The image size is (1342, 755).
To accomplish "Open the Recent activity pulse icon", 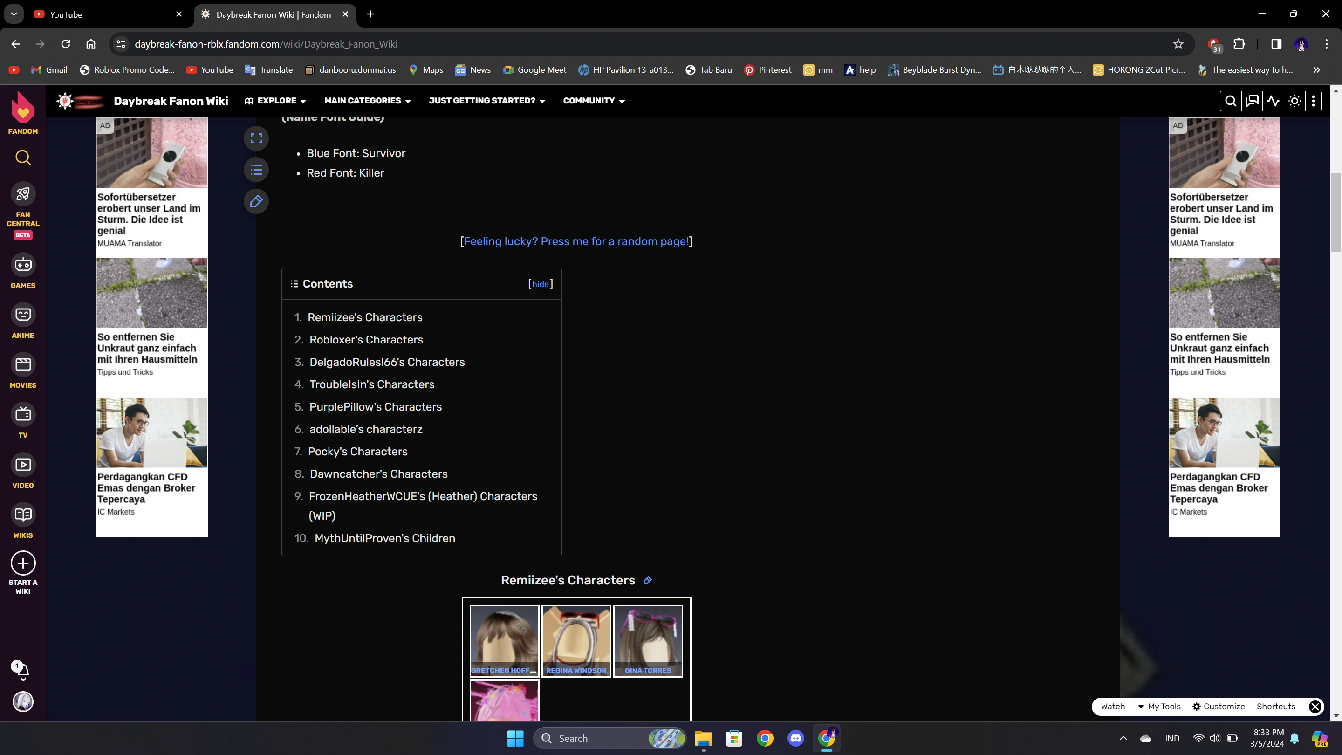I will point(1273,101).
